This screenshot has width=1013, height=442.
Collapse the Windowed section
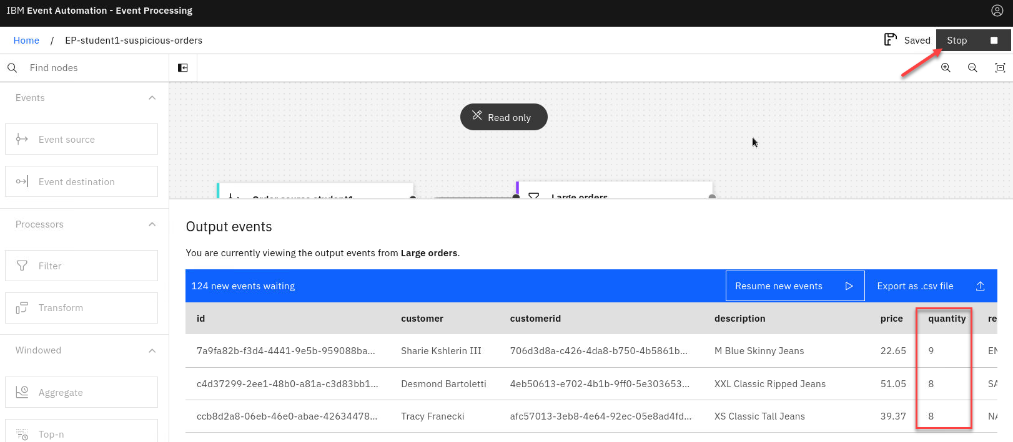pos(152,350)
